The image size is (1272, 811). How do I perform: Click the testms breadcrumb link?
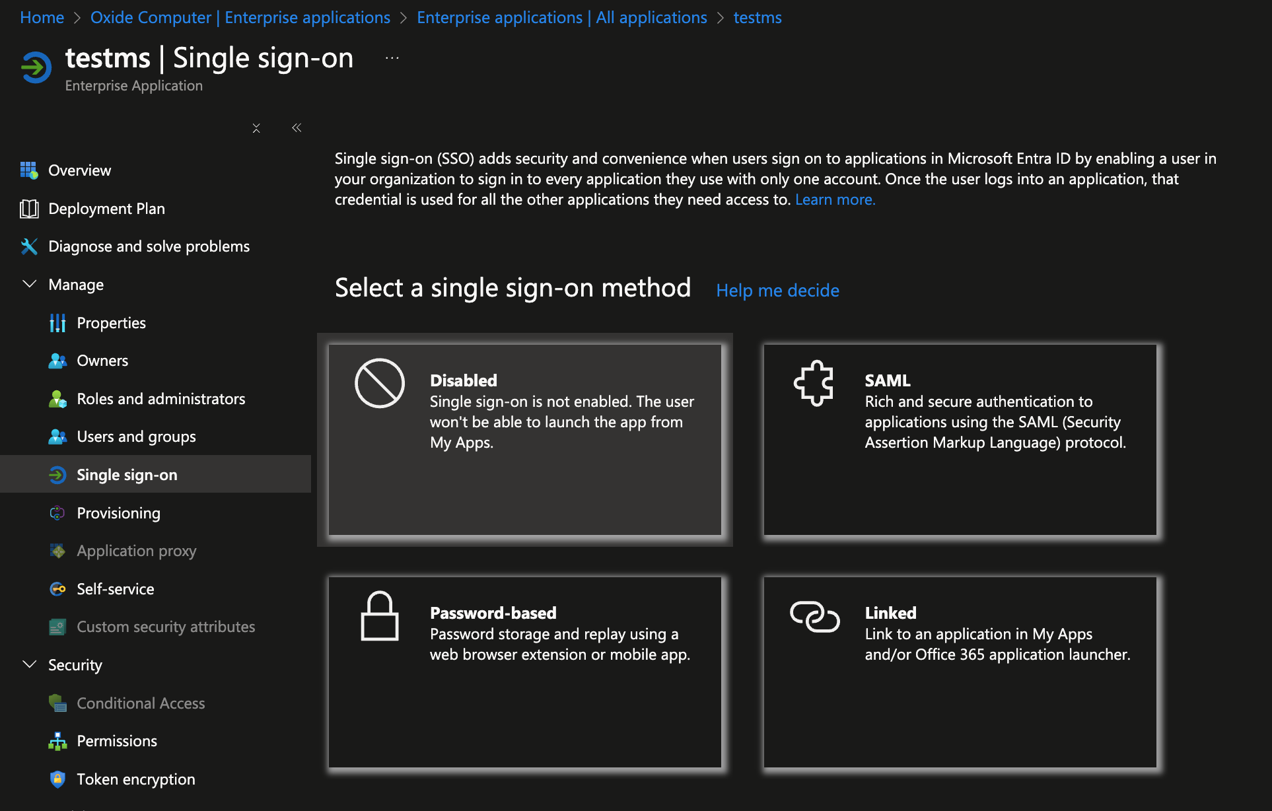(x=758, y=18)
